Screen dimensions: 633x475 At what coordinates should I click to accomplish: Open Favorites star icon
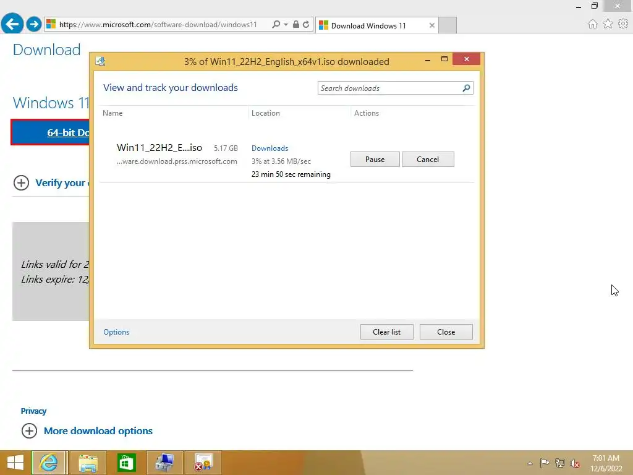click(x=608, y=24)
